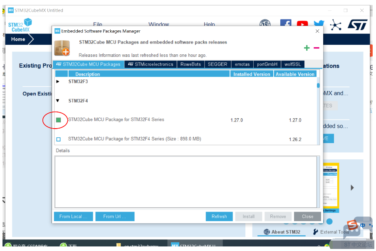Select the installed version 1.27.0 cell
This screenshot has width=376, height=251.
click(x=237, y=120)
